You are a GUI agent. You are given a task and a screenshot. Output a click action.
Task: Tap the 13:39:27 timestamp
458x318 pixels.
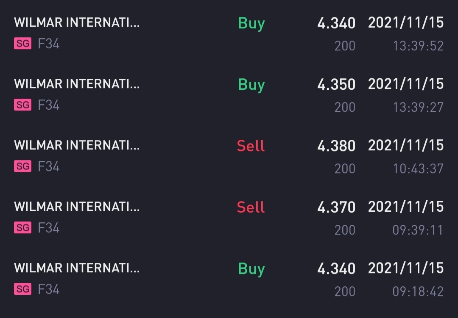pos(418,108)
